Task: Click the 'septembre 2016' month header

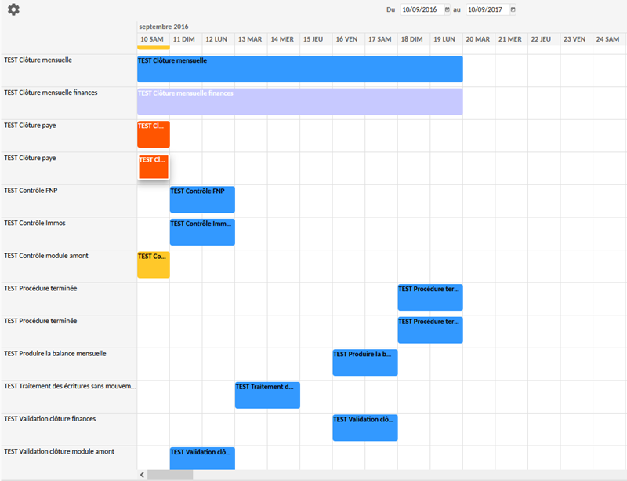Action: (164, 27)
